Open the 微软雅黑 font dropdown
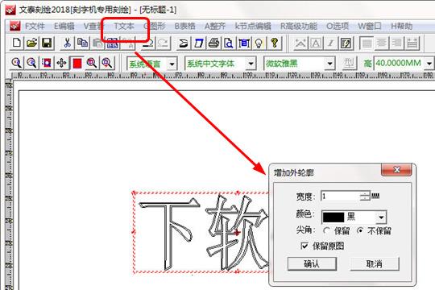This screenshot has height=290, width=435. click(x=329, y=64)
